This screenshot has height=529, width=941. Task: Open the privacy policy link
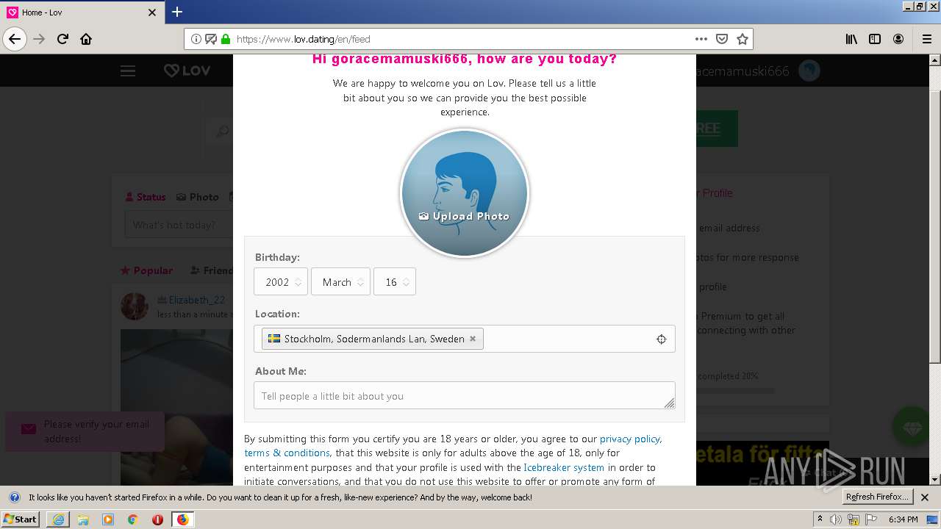point(630,439)
